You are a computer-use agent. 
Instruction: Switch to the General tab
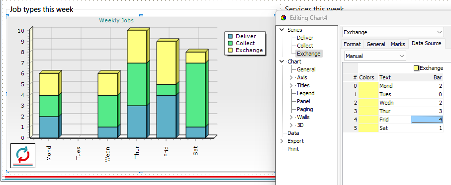point(375,44)
